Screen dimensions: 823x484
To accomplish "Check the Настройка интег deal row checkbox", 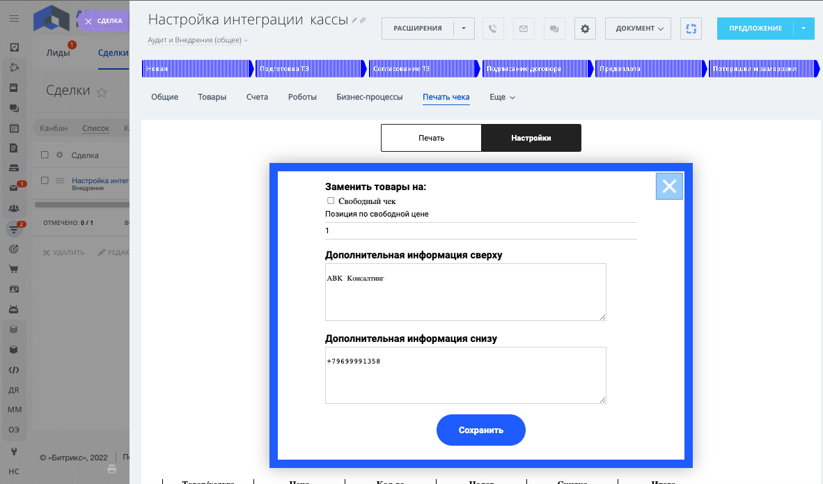I will coord(45,180).
